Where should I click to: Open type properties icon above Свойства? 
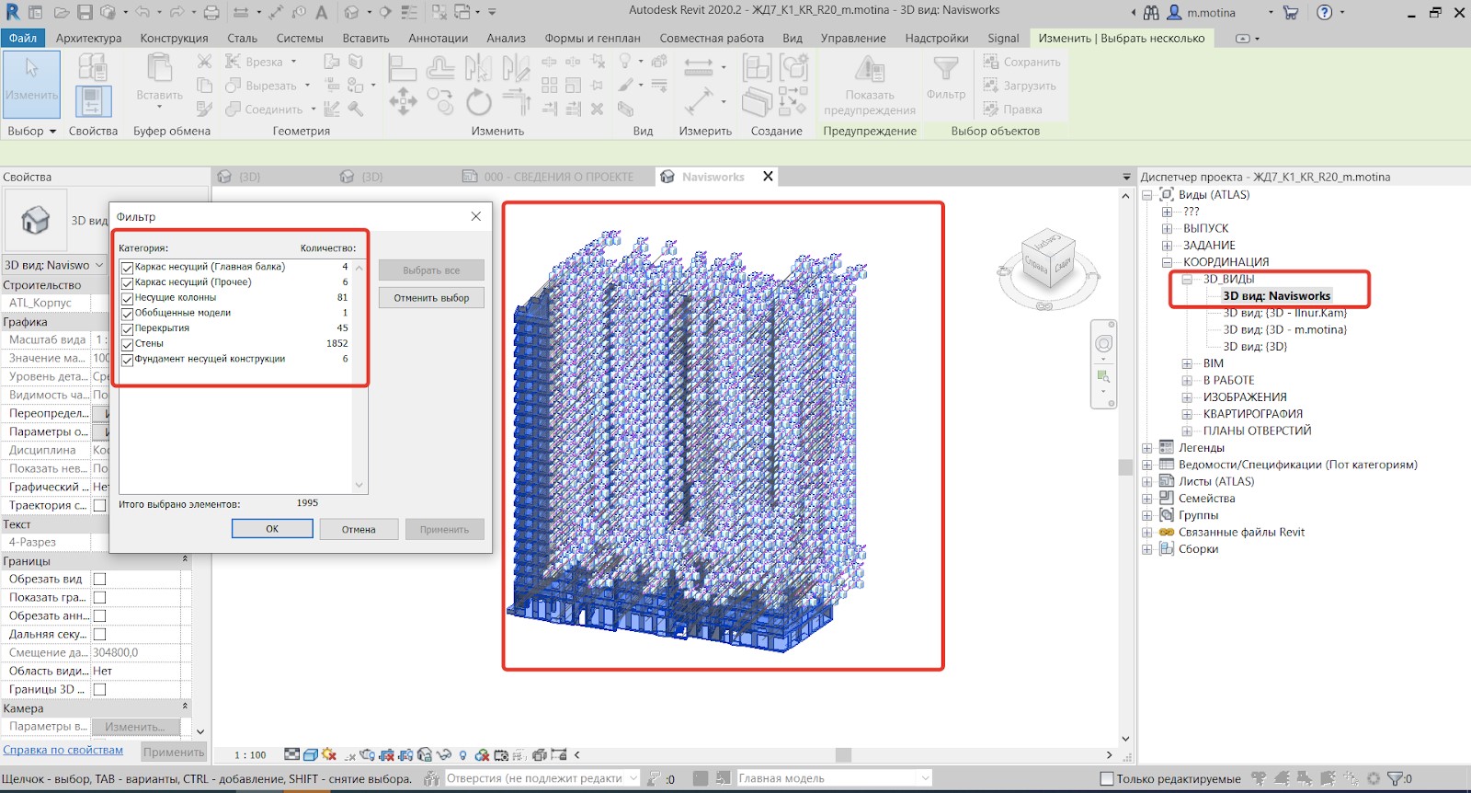93,68
